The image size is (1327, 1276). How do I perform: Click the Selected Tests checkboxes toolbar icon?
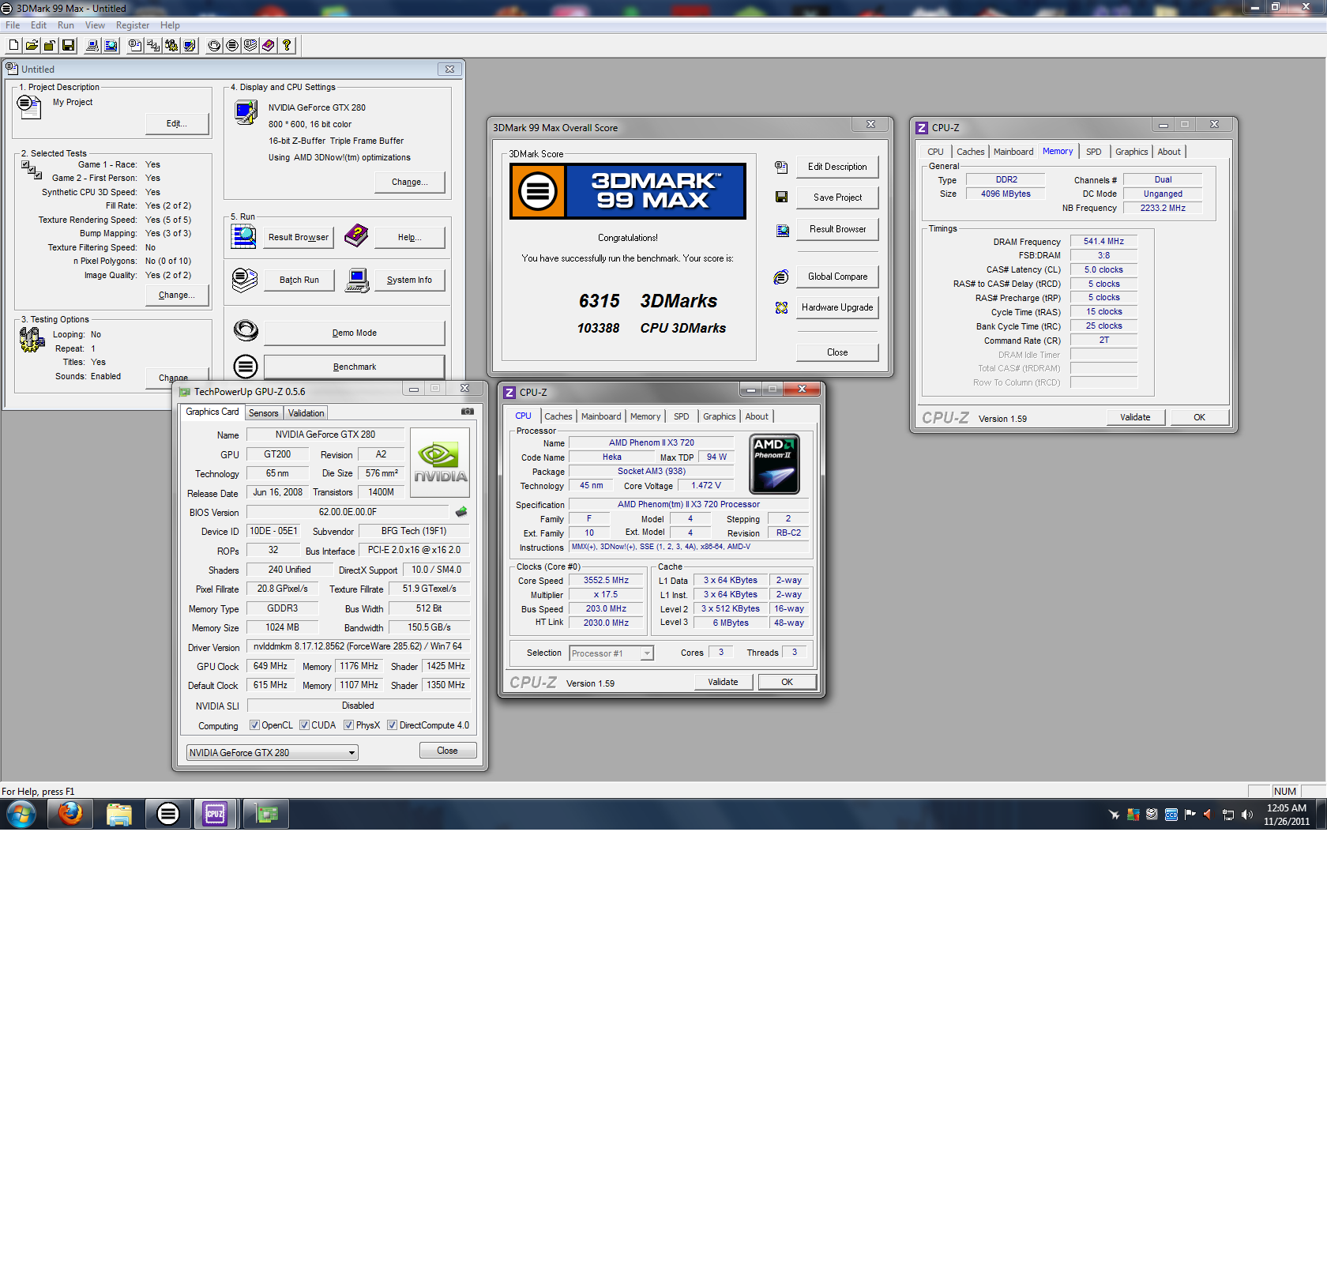coord(153,46)
